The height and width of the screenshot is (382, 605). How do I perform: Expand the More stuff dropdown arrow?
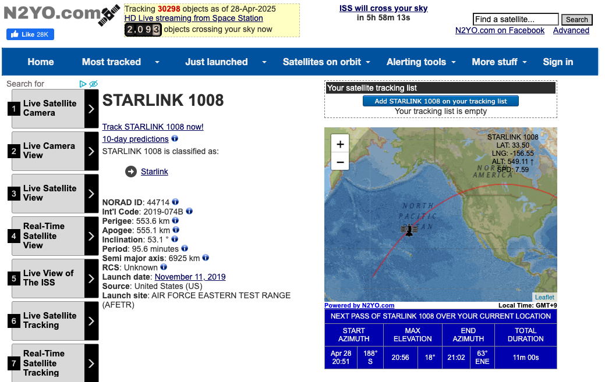(x=525, y=62)
